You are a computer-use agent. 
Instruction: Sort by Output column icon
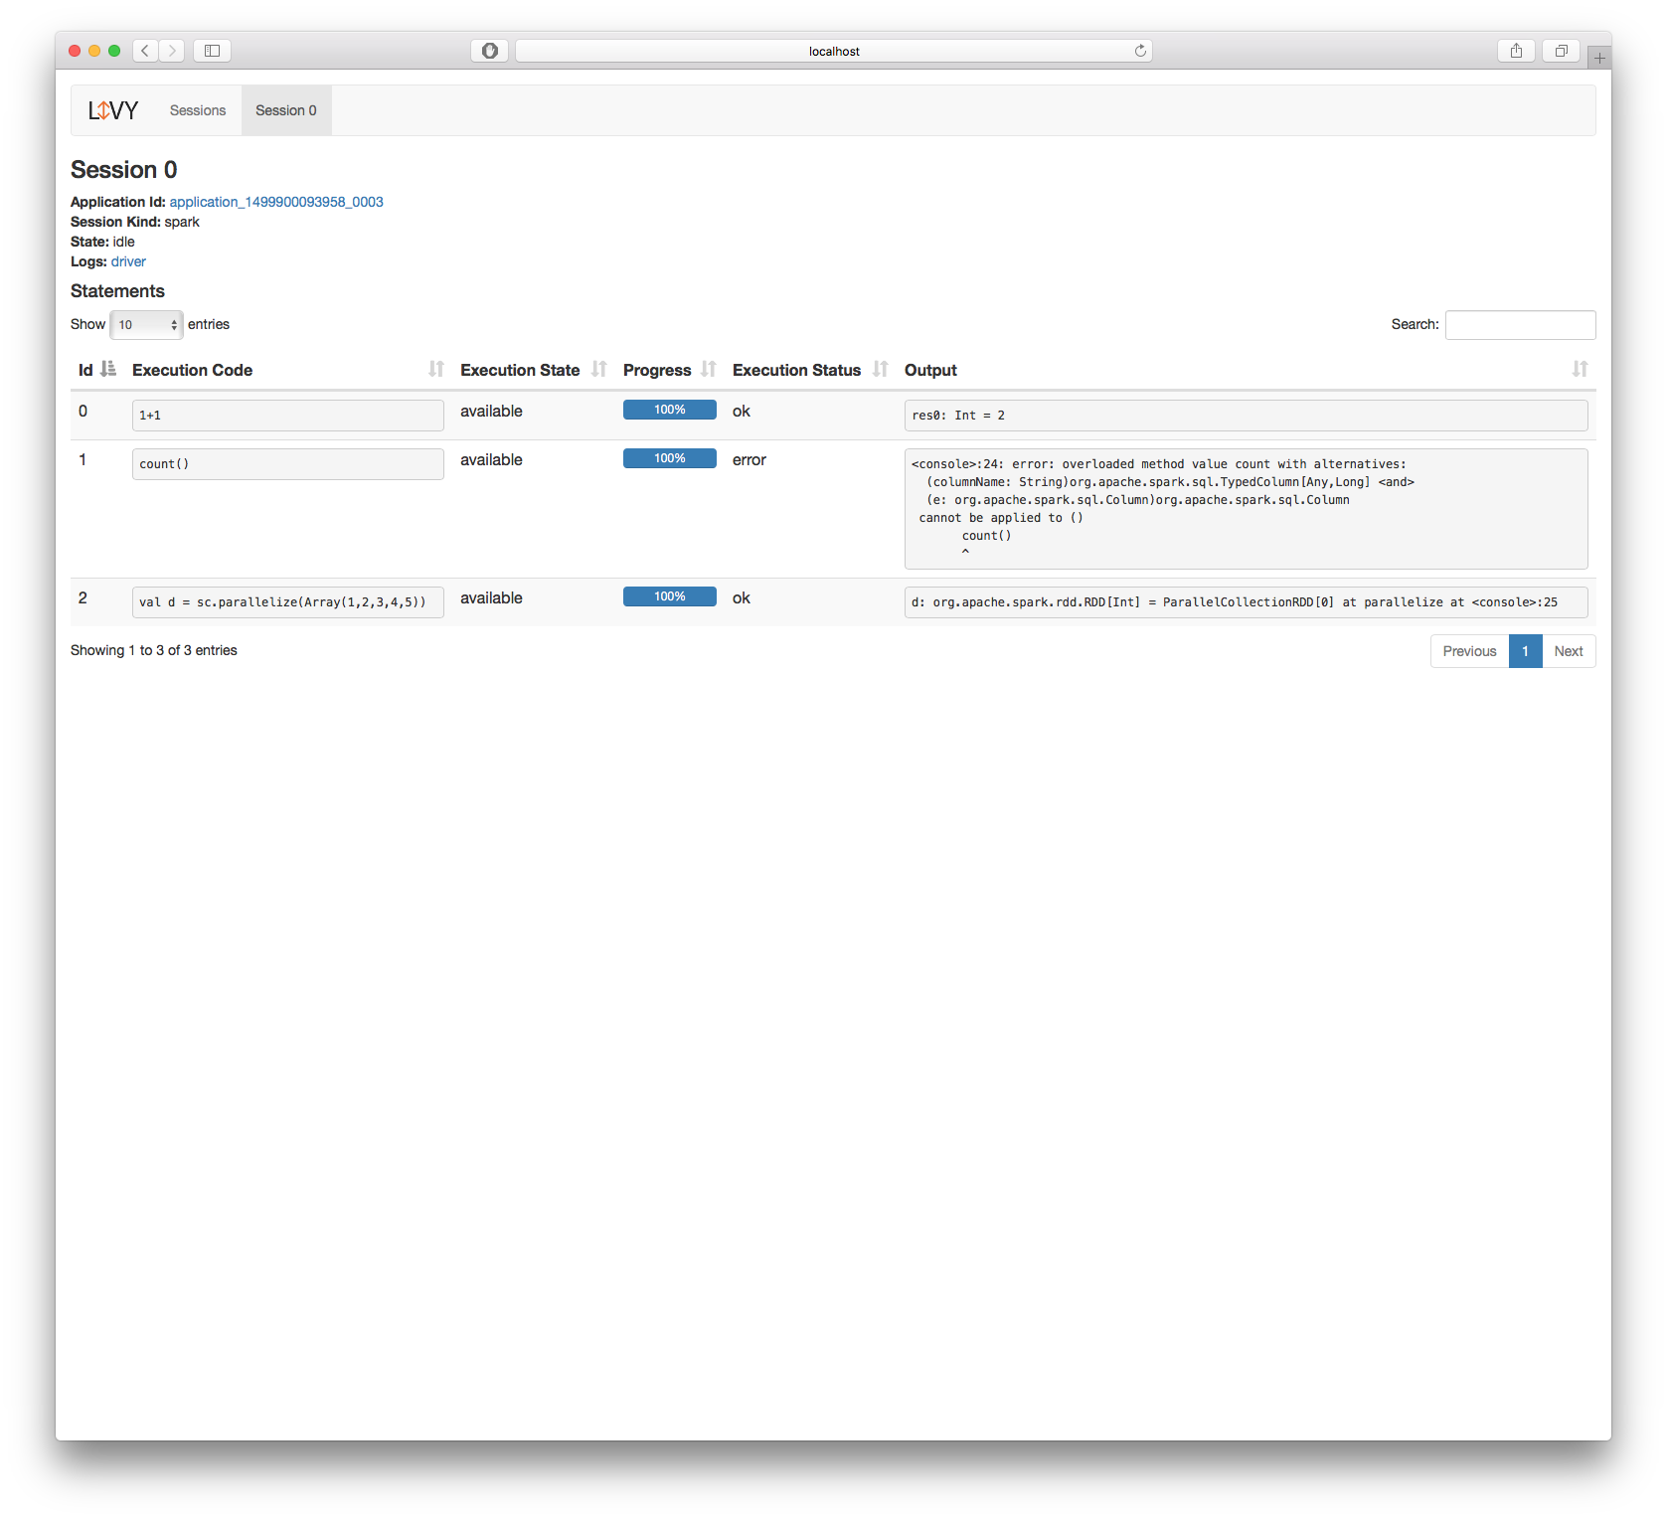point(1580,369)
